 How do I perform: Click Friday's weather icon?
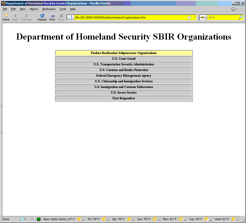coord(105,219)
